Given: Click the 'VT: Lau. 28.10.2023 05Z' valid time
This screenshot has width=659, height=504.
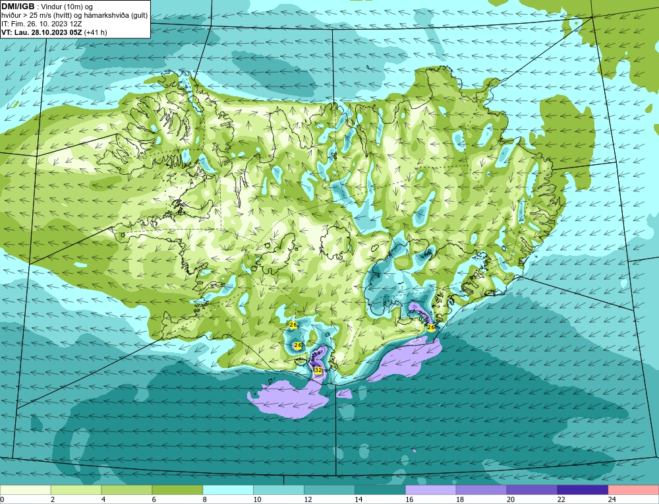Looking at the screenshot, I should (x=42, y=32).
